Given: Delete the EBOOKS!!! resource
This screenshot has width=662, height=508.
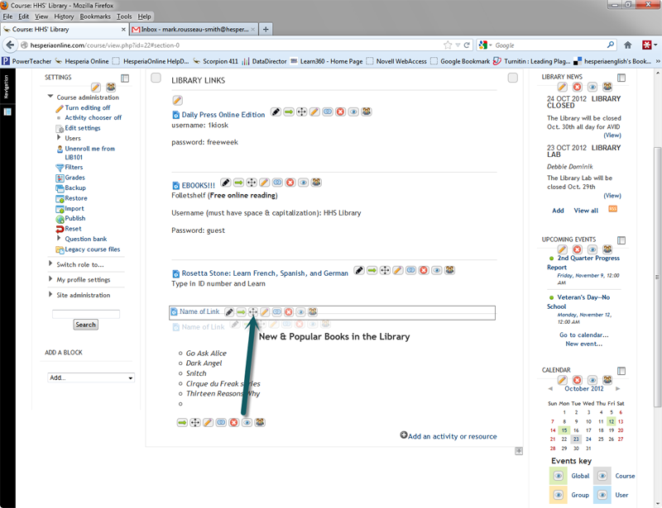Looking at the screenshot, I should pos(290,183).
